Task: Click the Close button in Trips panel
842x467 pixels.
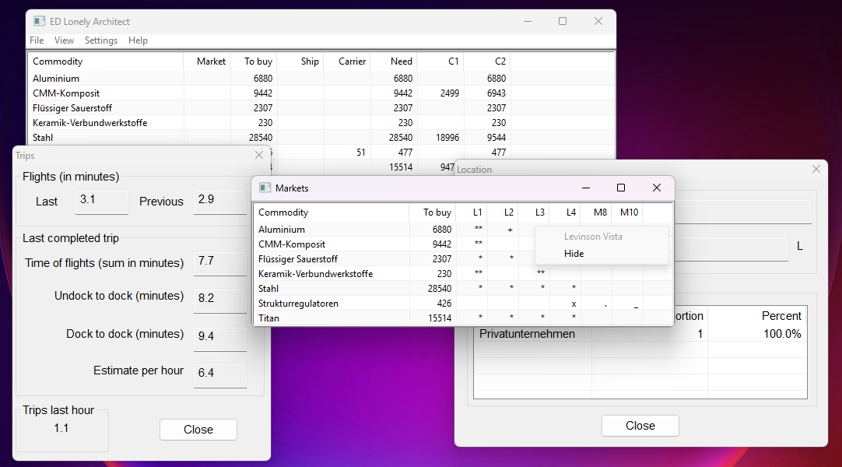Action: tap(198, 430)
